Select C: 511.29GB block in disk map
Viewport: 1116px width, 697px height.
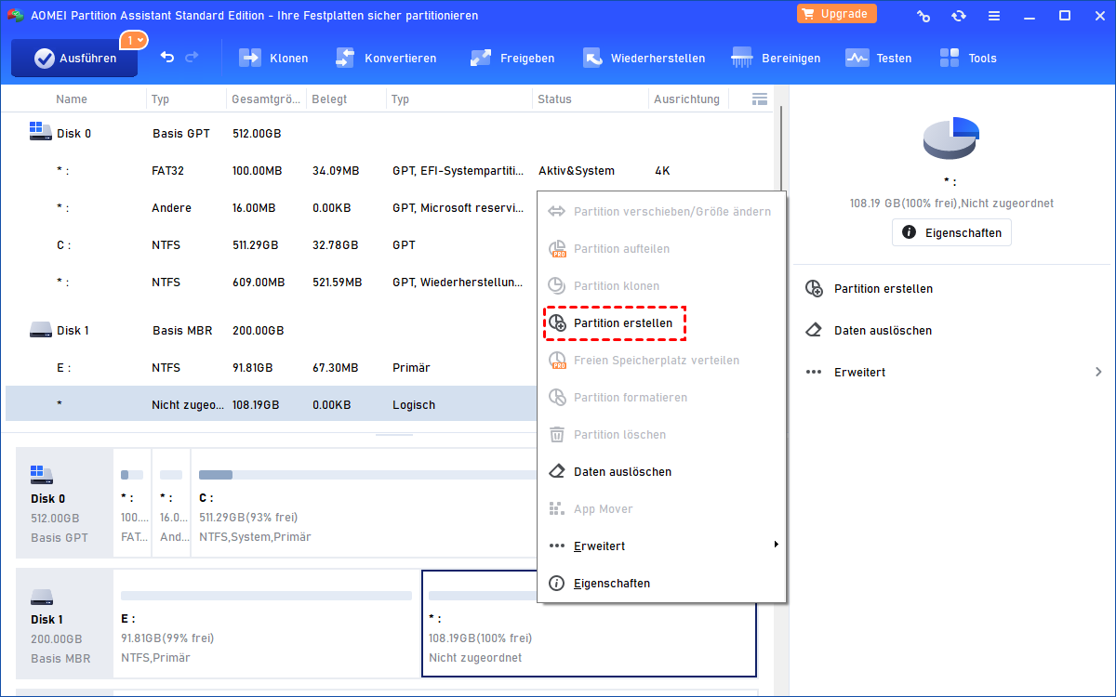point(364,502)
